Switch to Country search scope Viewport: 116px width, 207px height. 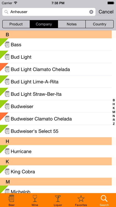[x=100, y=24]
